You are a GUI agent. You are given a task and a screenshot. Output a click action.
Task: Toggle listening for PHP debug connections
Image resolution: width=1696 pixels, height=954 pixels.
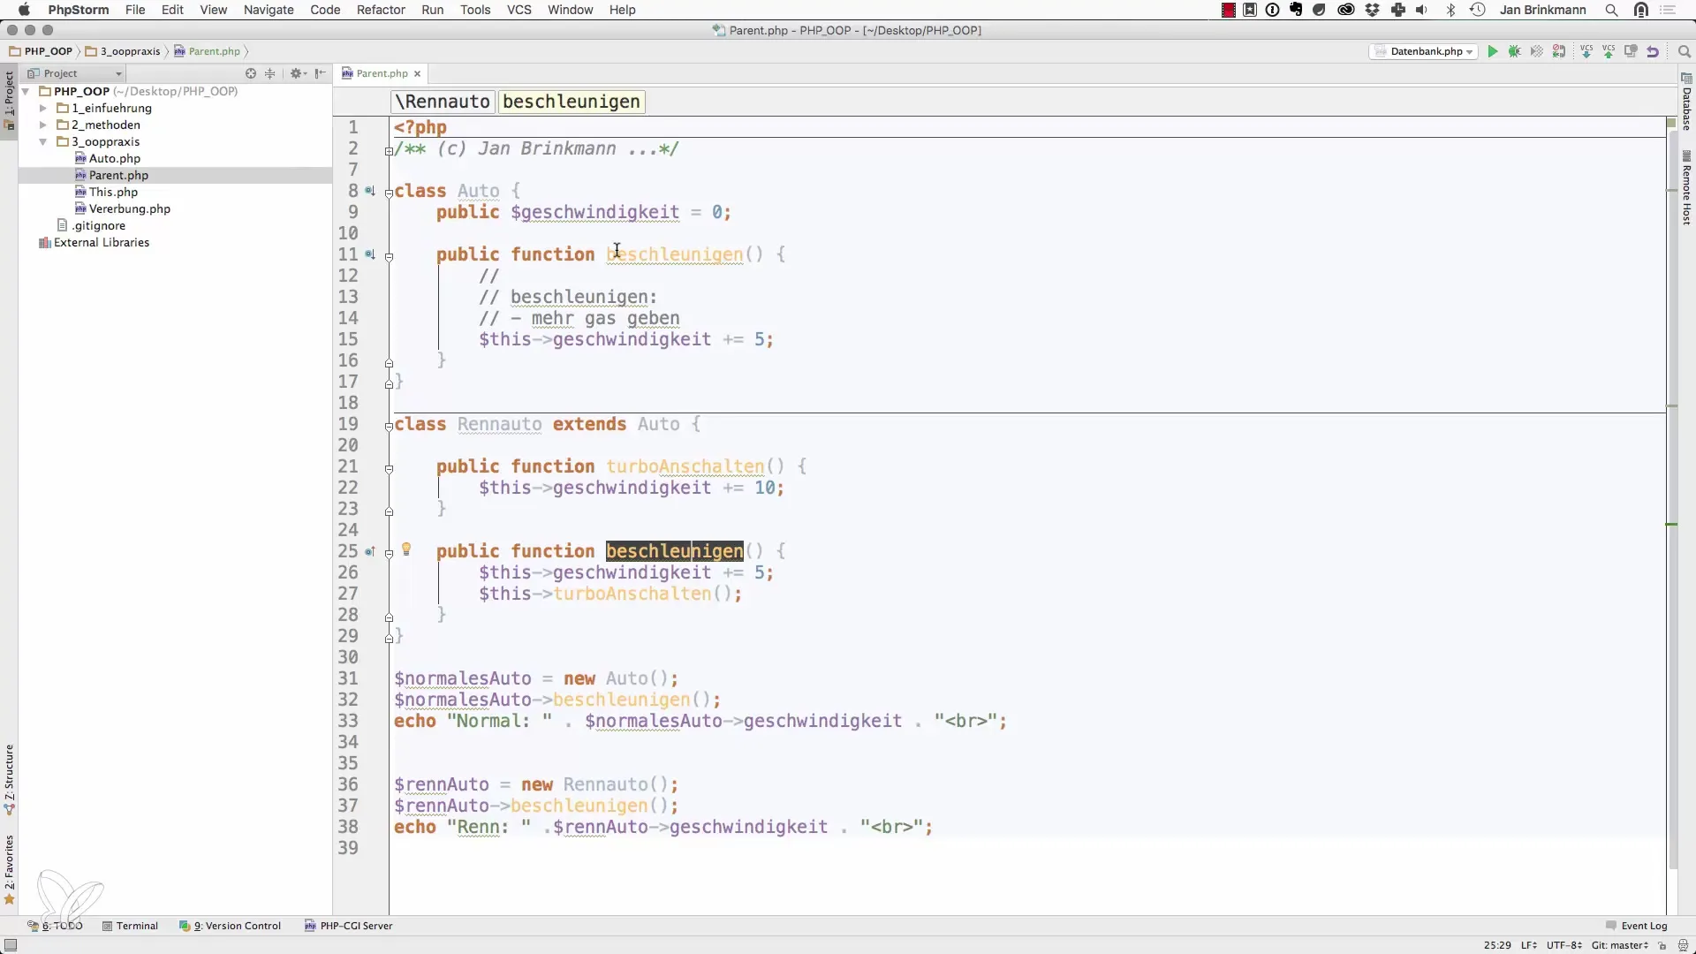coord(1559,51)
